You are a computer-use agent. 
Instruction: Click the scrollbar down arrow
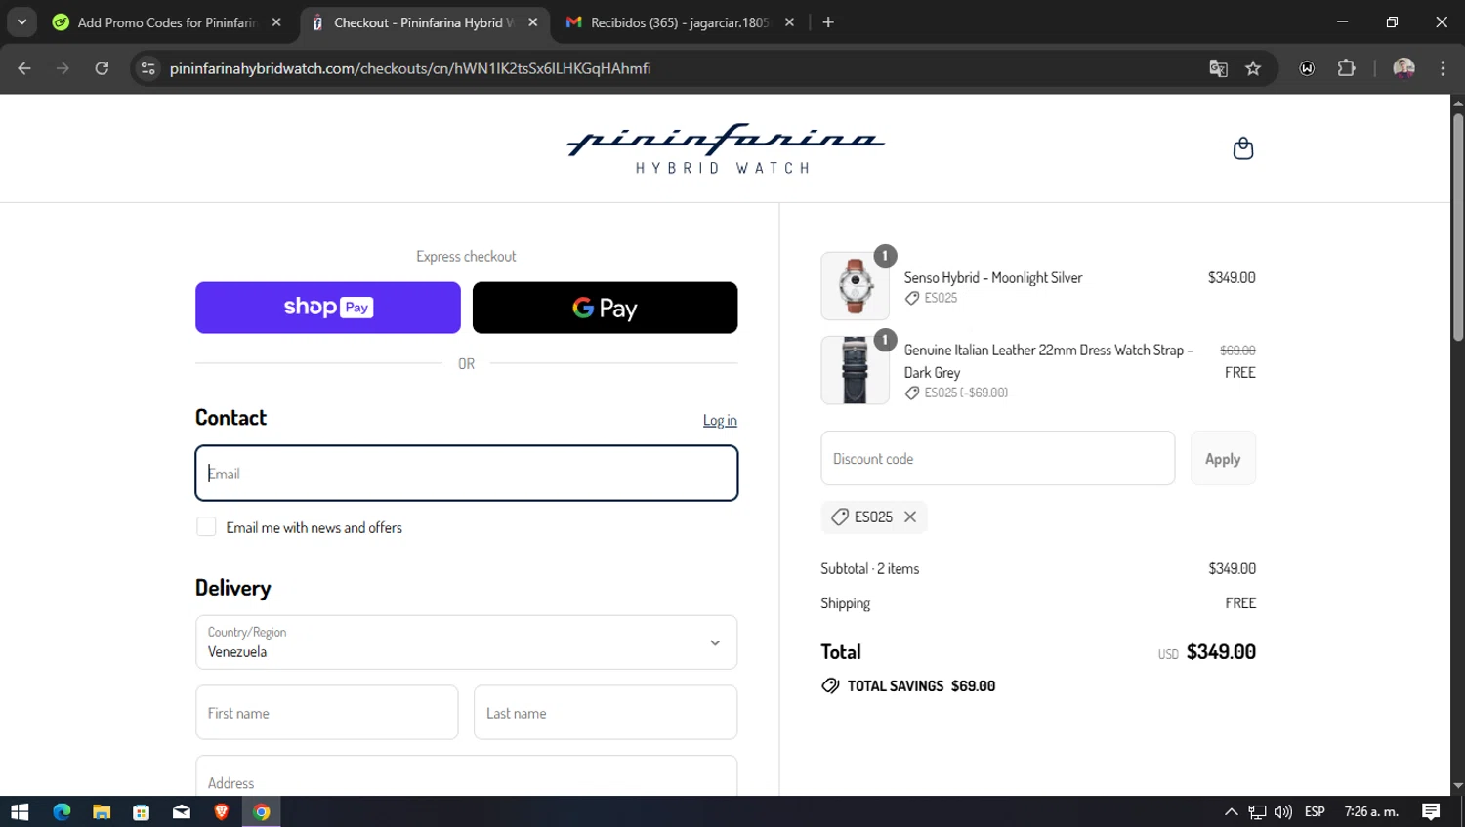pyautogui.click(x=1457, y=786)
